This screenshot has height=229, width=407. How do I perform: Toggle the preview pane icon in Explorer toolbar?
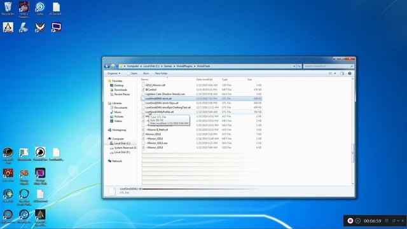pyautogui.click(x=342, y=74)
